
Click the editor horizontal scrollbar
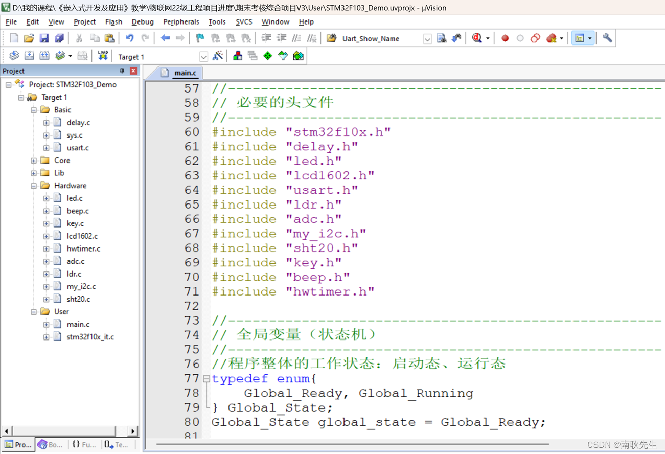(x=353, y=444)
